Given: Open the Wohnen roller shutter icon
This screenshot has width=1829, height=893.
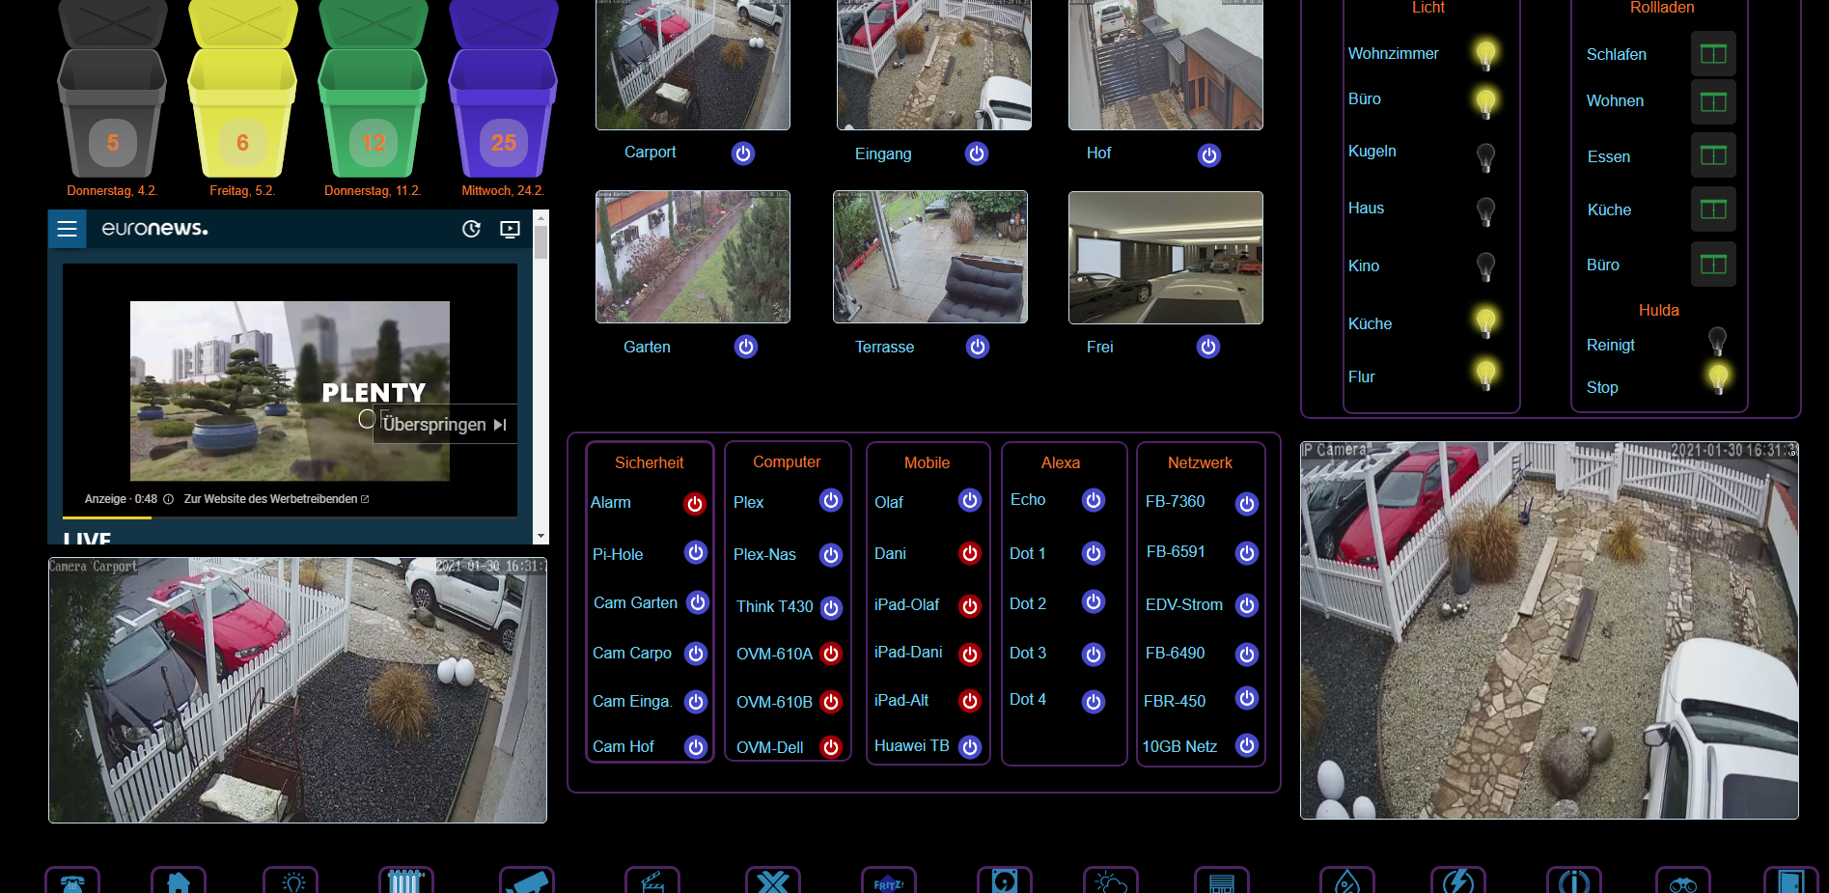Looking at the screenshot, I should pyautogui.click(x=1713, y=101).
